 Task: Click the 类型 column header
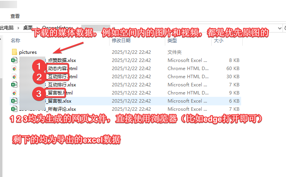pyautogui.click(x=172, y=40)
